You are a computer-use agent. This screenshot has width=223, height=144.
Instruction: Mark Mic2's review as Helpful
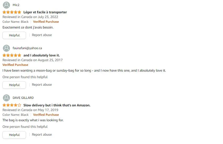tap(14, 35)
